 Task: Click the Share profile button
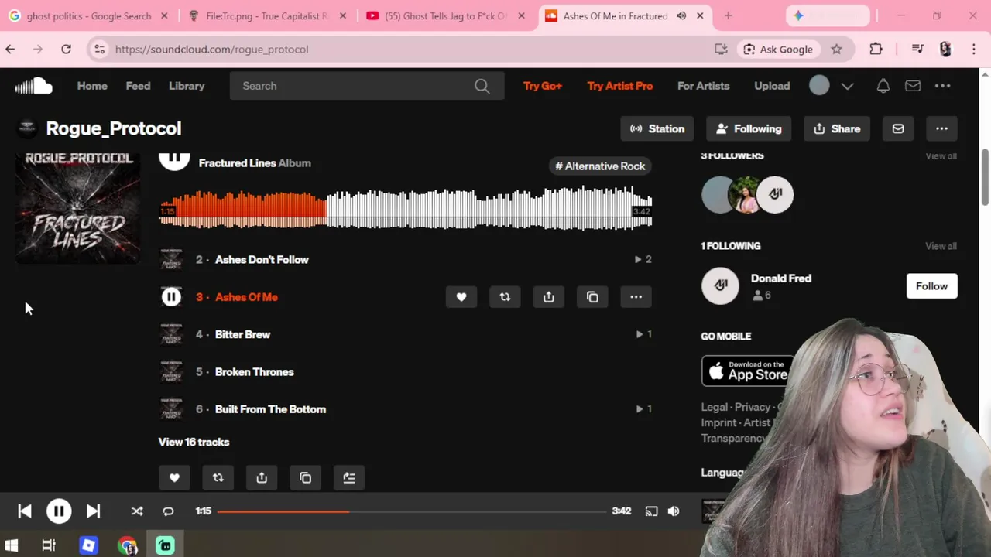click(837, 128)
